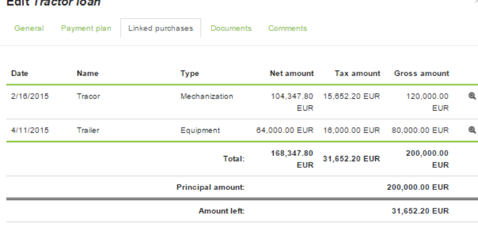
Task: Select the Tracor purchase name
Action: 88,96
